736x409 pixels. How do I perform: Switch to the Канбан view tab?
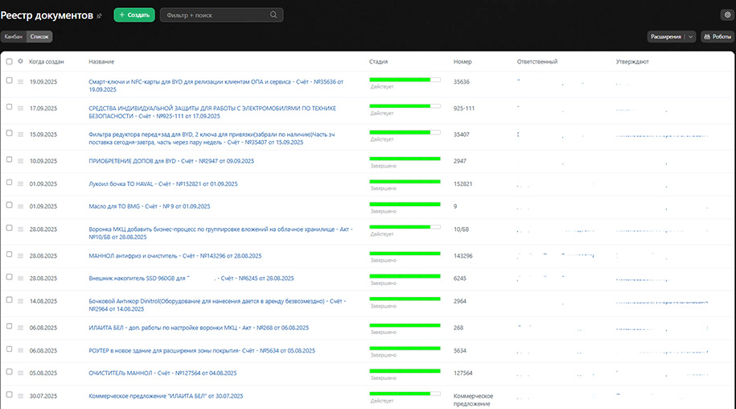click(13, 36)
